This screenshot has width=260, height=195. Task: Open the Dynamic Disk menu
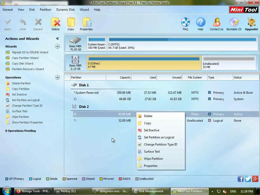(x=66, y=10)
